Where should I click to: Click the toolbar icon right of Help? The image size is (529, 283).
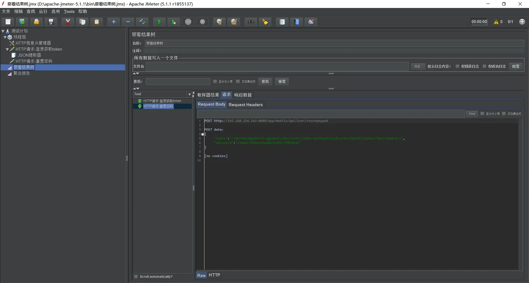tap(311, 22)
